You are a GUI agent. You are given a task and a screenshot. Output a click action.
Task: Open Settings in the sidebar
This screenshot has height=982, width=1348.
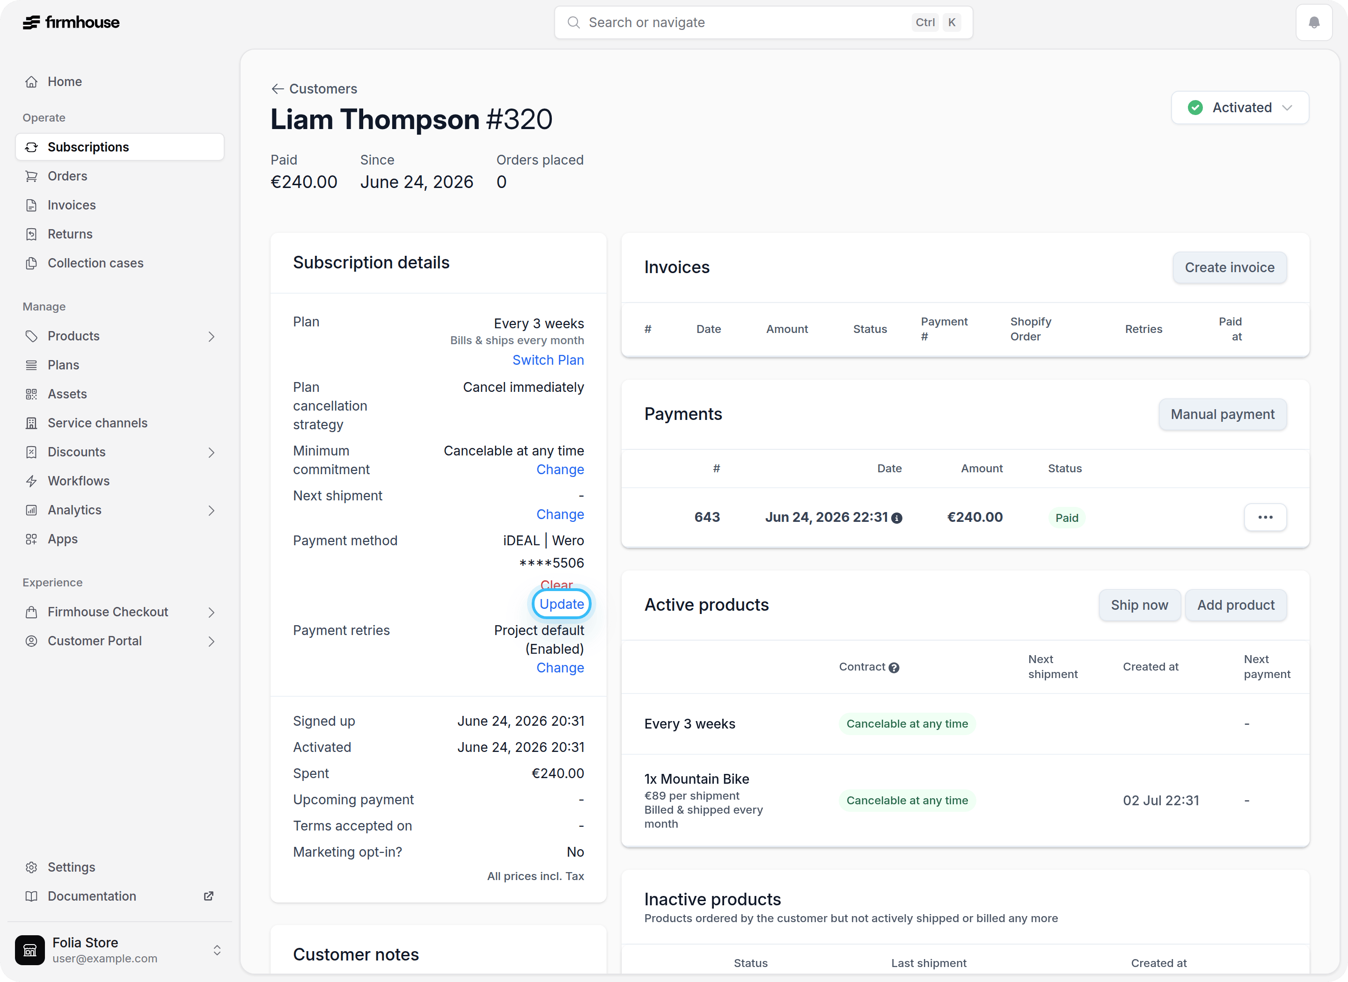tap(119, 867)
